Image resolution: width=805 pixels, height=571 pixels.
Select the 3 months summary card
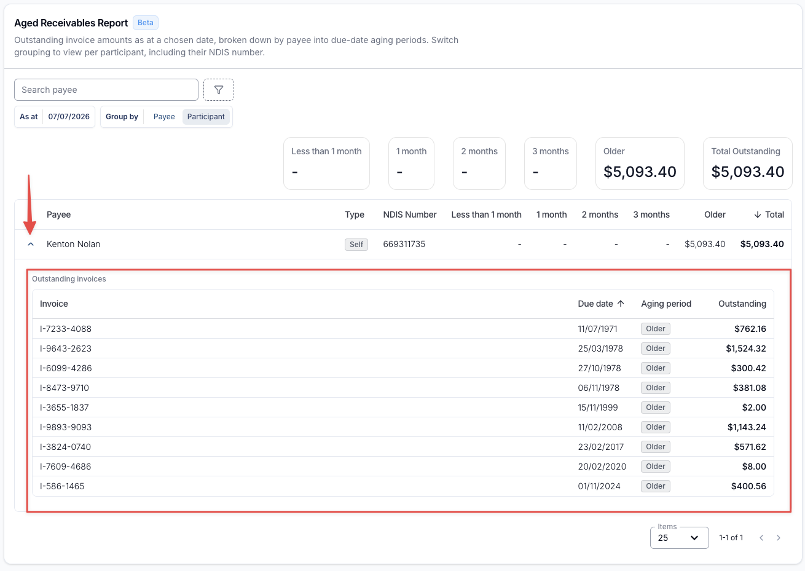pos(551,163)
